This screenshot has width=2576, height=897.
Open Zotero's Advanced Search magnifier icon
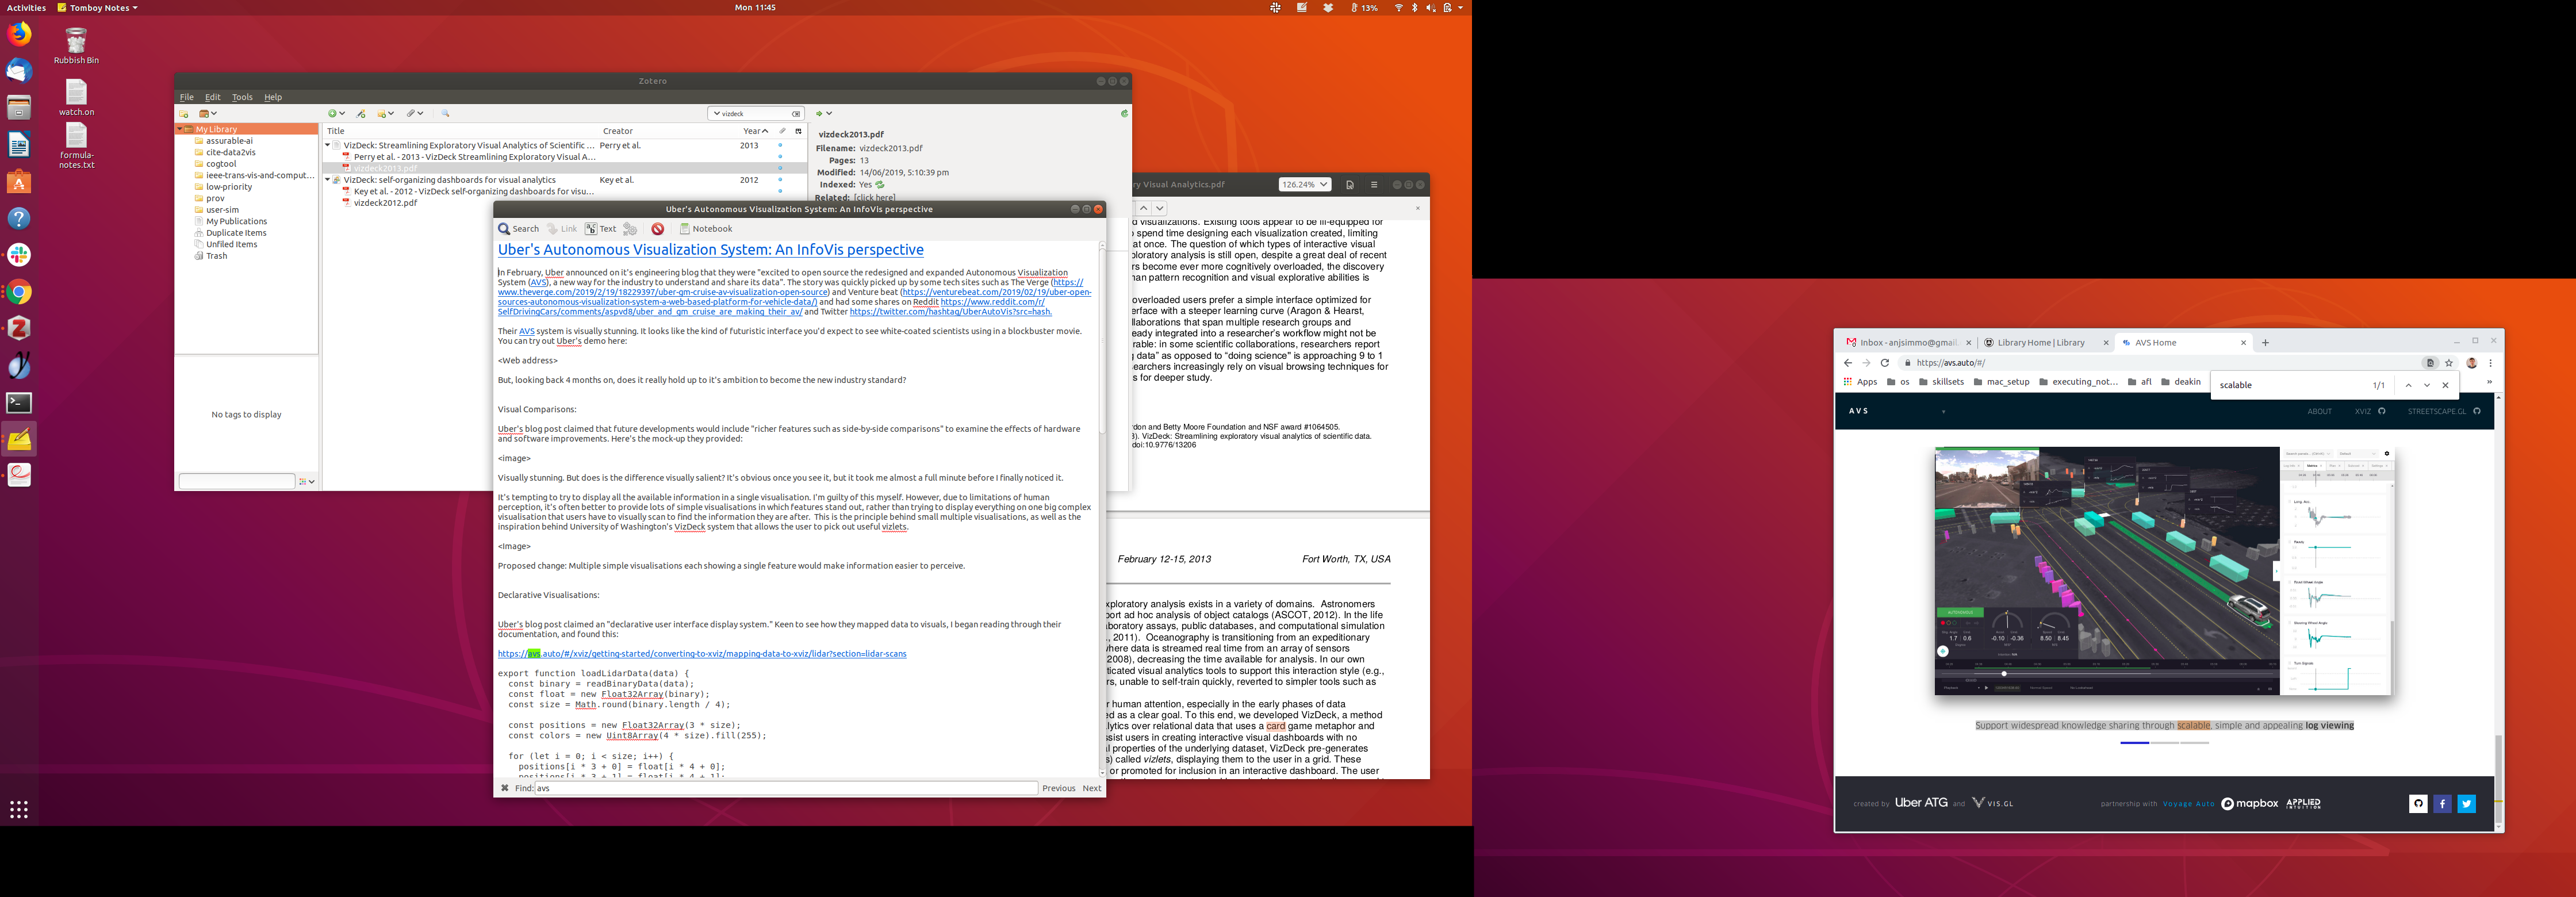(446, 114)
